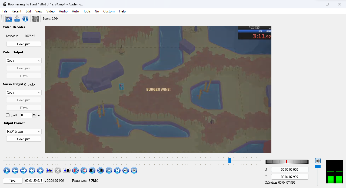
Task: Open the Go menu
Action: click(97, 11)
